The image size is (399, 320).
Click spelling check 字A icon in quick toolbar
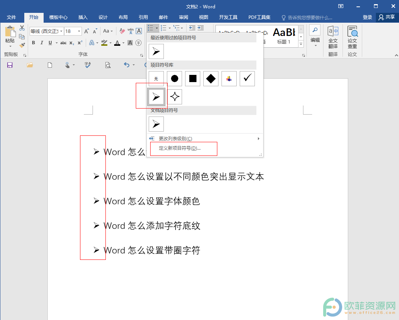coord(88,65)
